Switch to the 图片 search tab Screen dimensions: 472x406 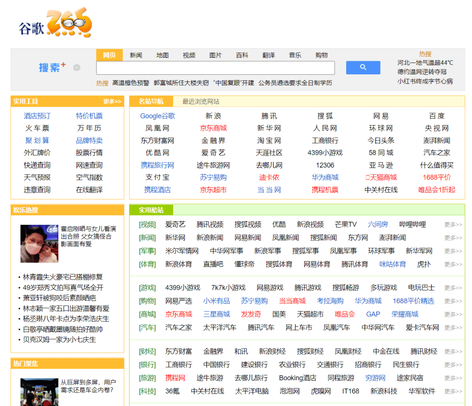pyautogui.click(x=215, y=55)
